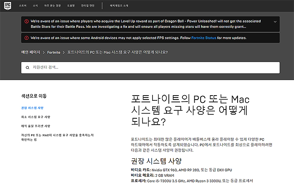Go to Fortnite breadcrumb
294x184 pixels.
[54, 53]
